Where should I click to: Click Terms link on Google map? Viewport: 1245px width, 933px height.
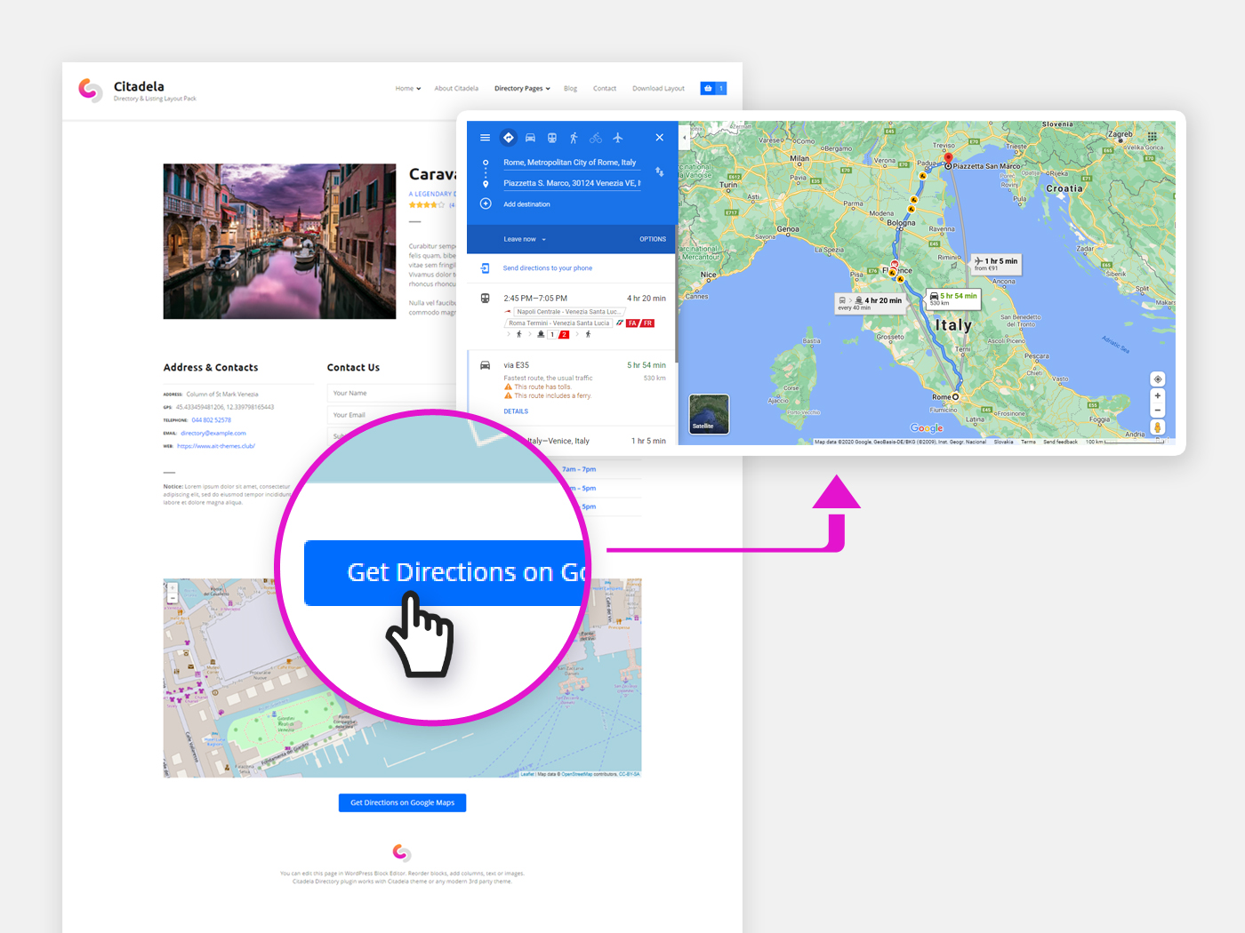pyautogui.click(x=1028, y=442)
